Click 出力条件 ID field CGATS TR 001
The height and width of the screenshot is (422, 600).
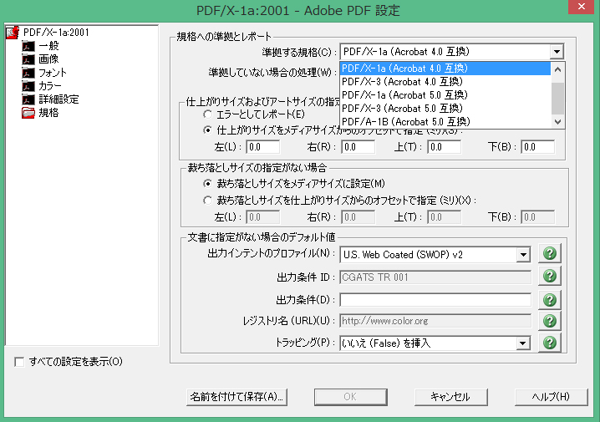tap(435, 277)
